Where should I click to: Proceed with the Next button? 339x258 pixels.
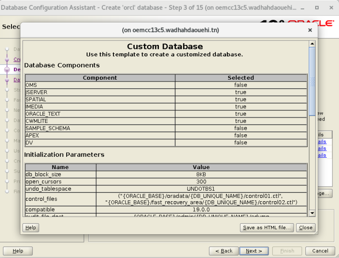254,251
